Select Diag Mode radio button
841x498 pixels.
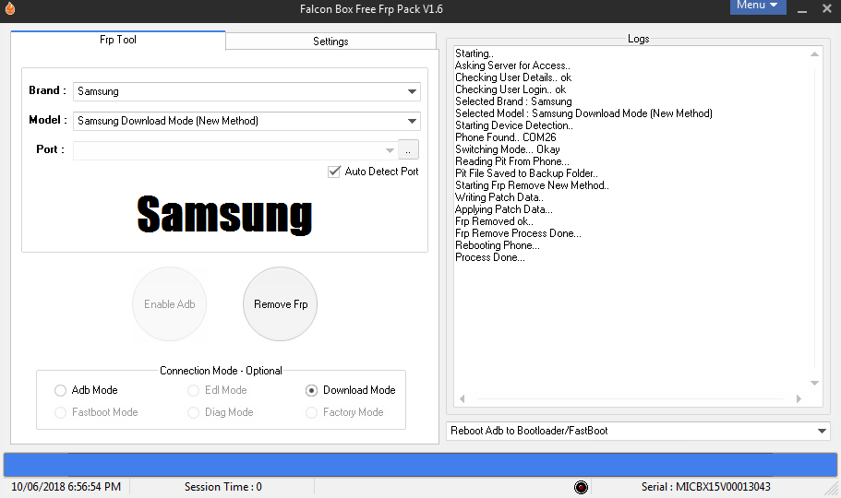coord(193,412)
